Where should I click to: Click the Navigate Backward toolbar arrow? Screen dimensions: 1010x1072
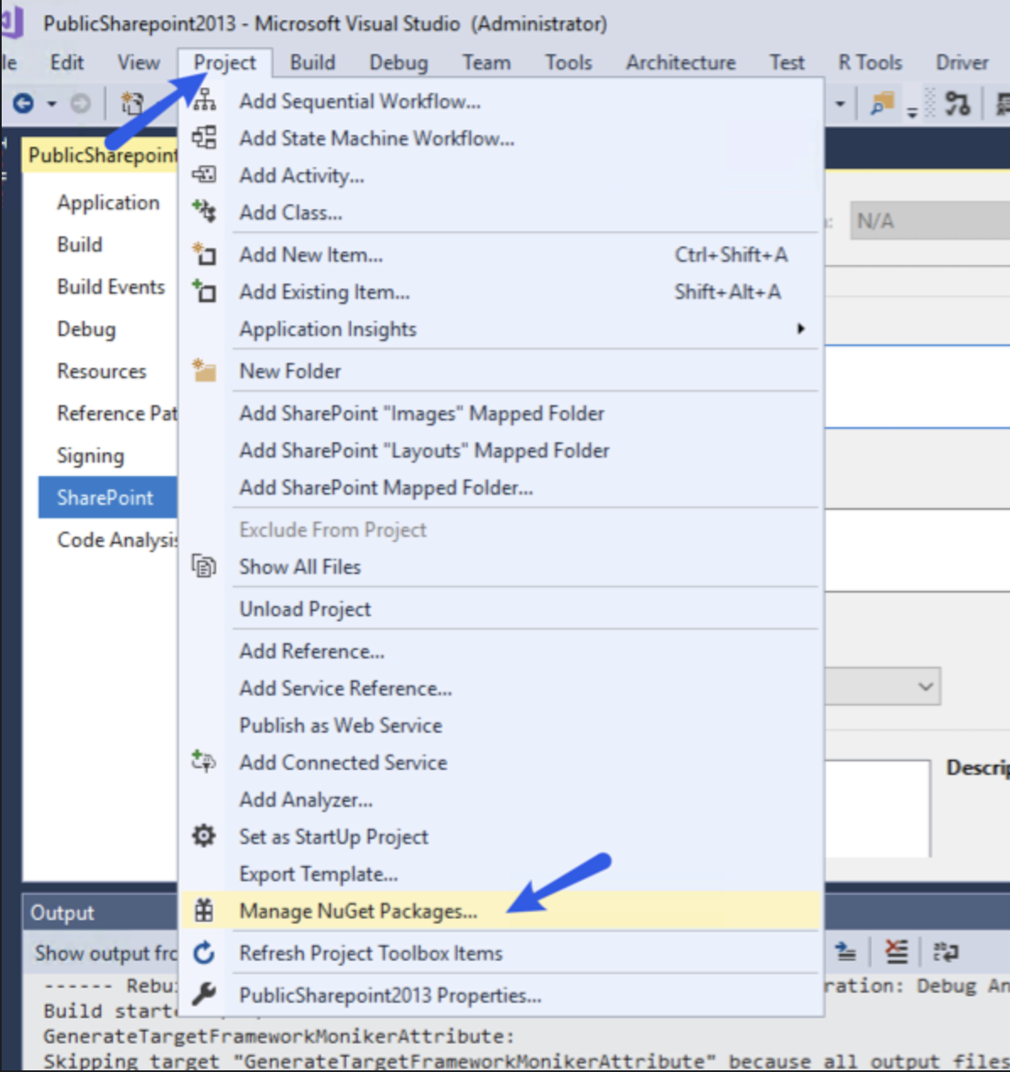tap(24, 104)
